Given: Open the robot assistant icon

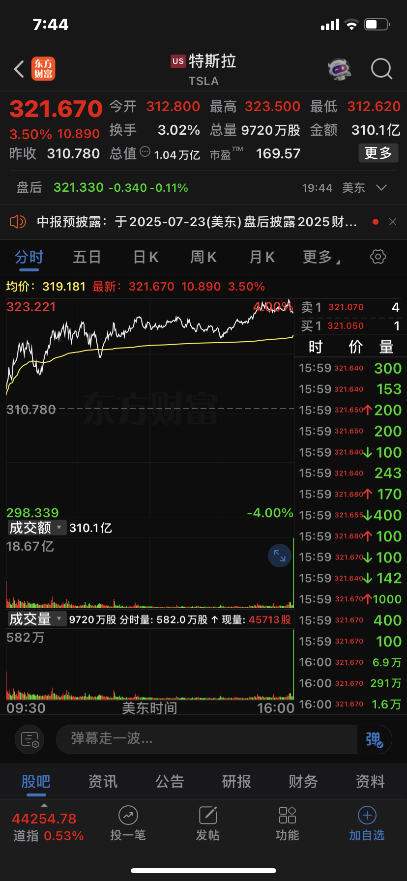Looking at the screenshot, I should pyautogui.click(x=340, y=69).
